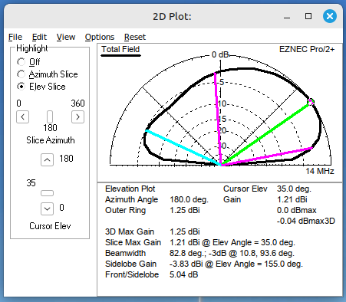Click the Front/Sidelobe 5.04 dB value
The width and height of the screenshot is (346, 302).
[183, 274]
